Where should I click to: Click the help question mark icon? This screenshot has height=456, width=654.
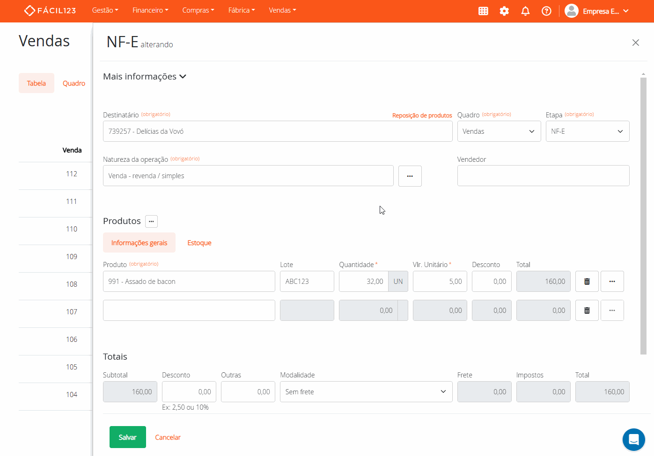pyautogui.click(x=546, y=11)
